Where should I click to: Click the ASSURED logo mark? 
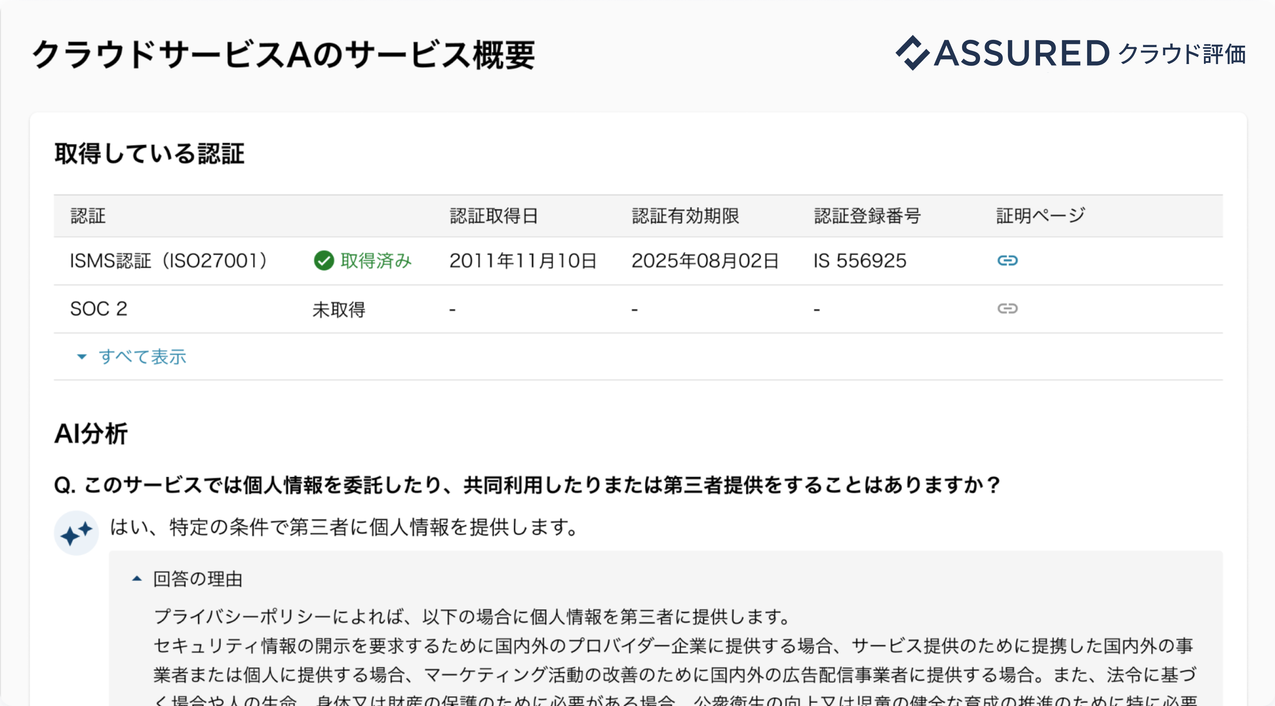912,53
